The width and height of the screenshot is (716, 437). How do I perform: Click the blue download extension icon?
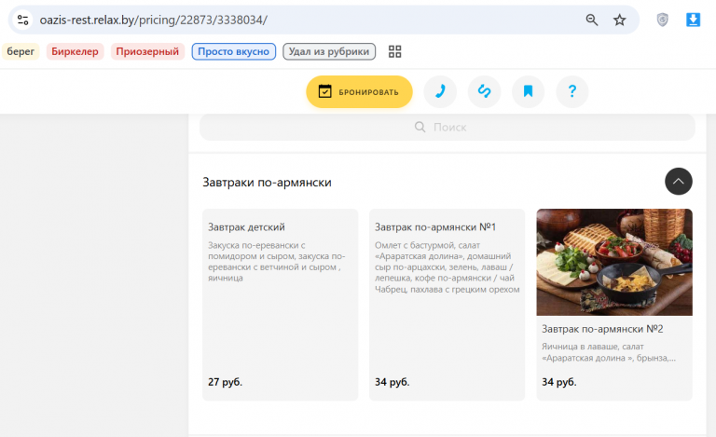(x=693, y=20)
